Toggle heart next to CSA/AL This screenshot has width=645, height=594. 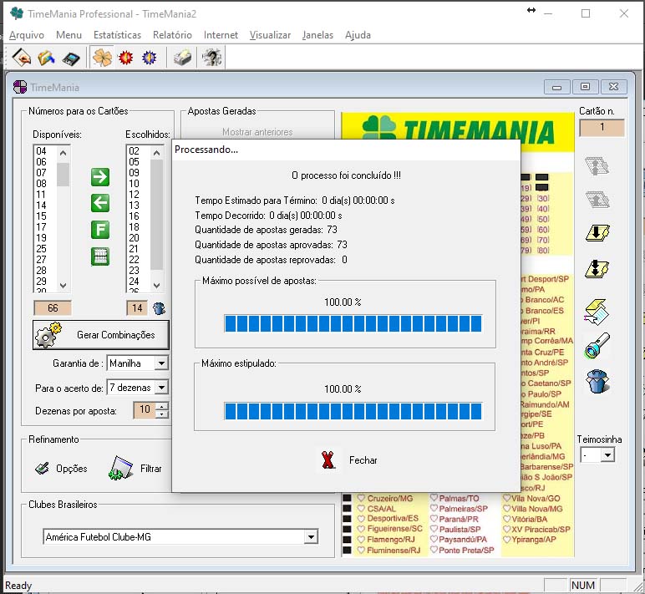(361, 509)
